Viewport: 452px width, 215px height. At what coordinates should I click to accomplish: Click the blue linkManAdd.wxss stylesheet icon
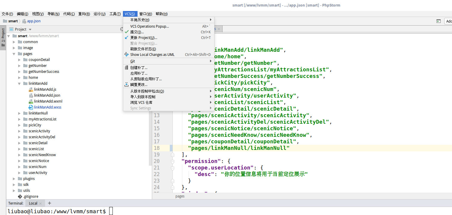click(31, 107)
